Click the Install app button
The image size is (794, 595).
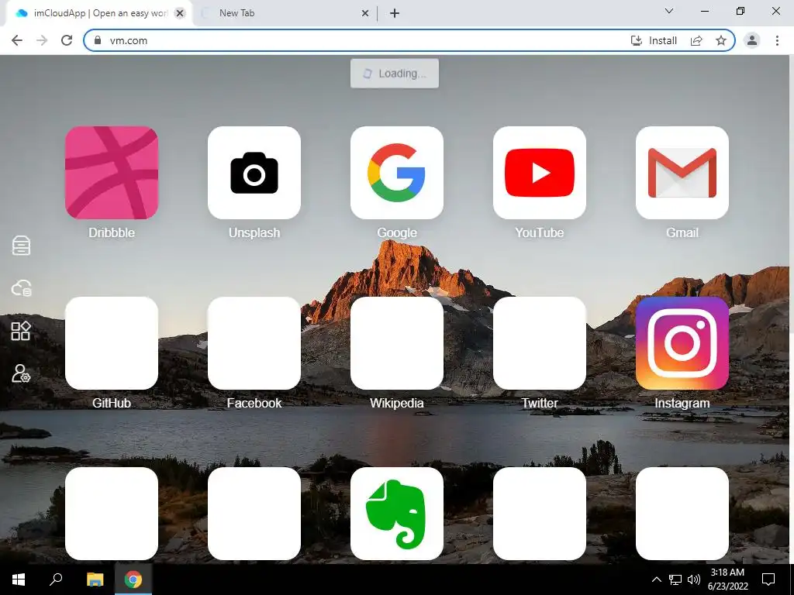[653, 40]
